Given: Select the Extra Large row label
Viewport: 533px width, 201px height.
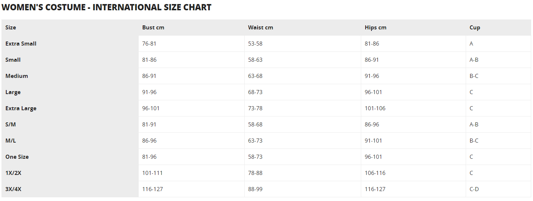Looking at the screenshot, I should coord(21,108).
